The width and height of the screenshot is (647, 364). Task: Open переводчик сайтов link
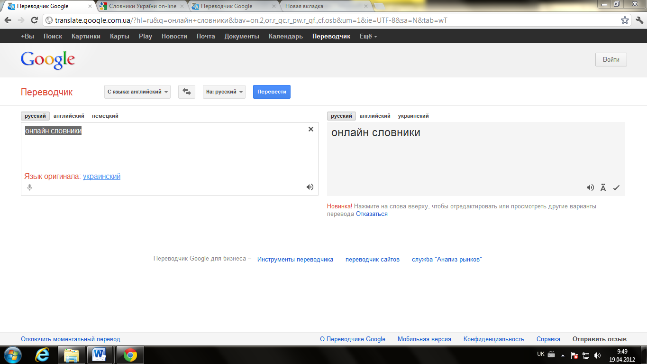pos(373,260)
